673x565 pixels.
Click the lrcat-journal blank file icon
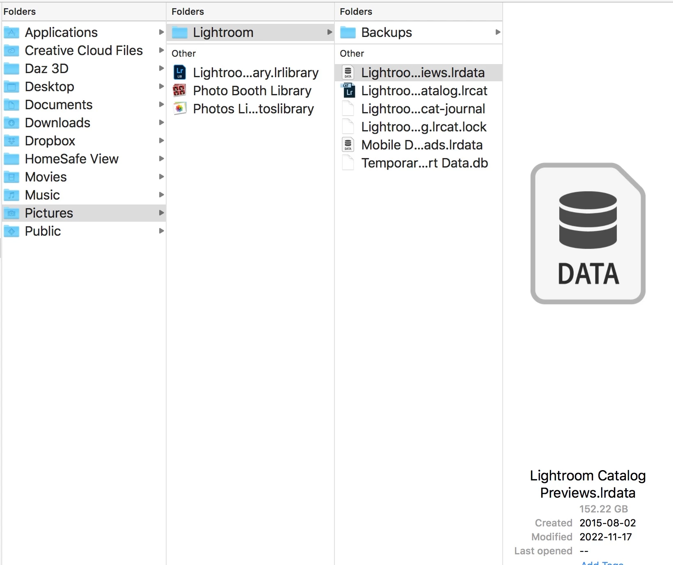pos(348,109)
